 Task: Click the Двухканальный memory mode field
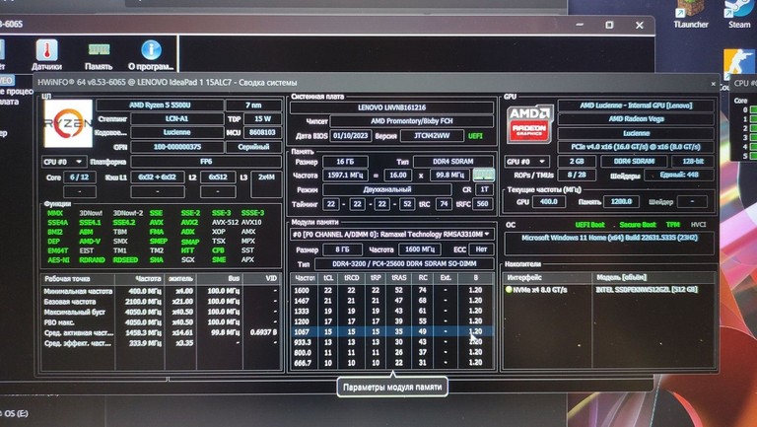click(387, 189)
